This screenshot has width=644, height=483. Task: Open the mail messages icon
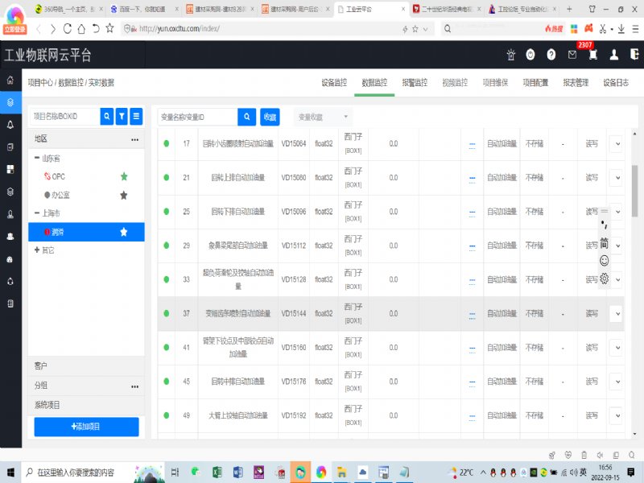[x=572, y=55]
